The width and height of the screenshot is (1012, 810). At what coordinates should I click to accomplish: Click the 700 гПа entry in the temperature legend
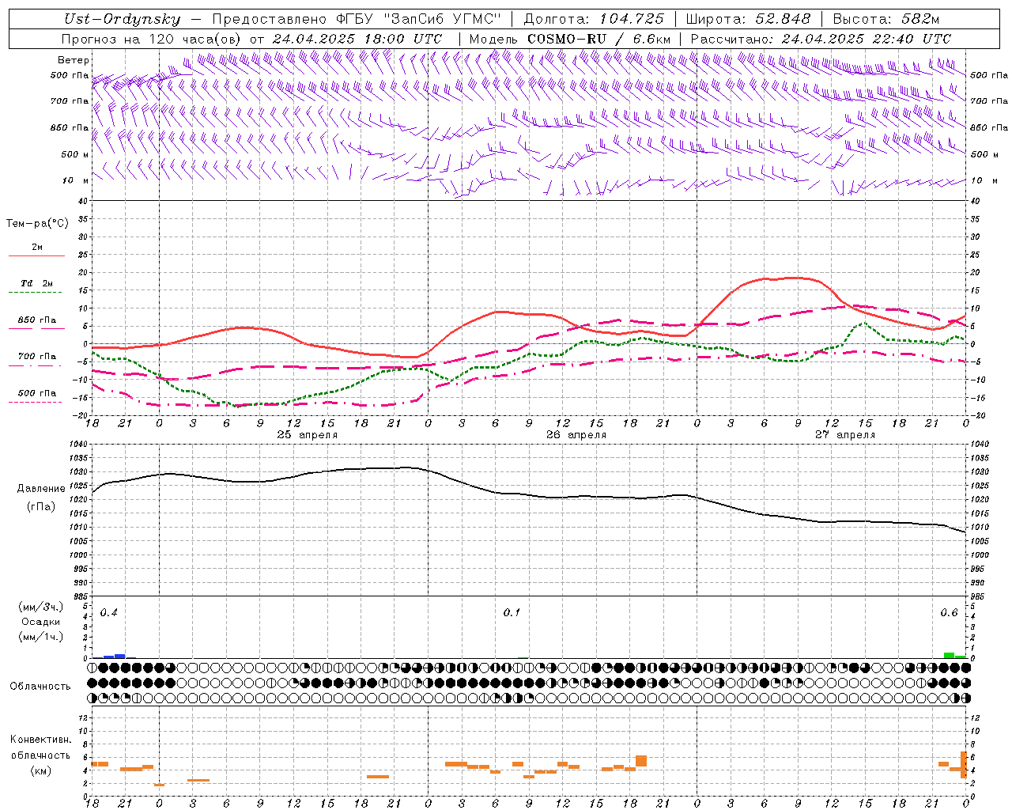(x=37, y=357)
